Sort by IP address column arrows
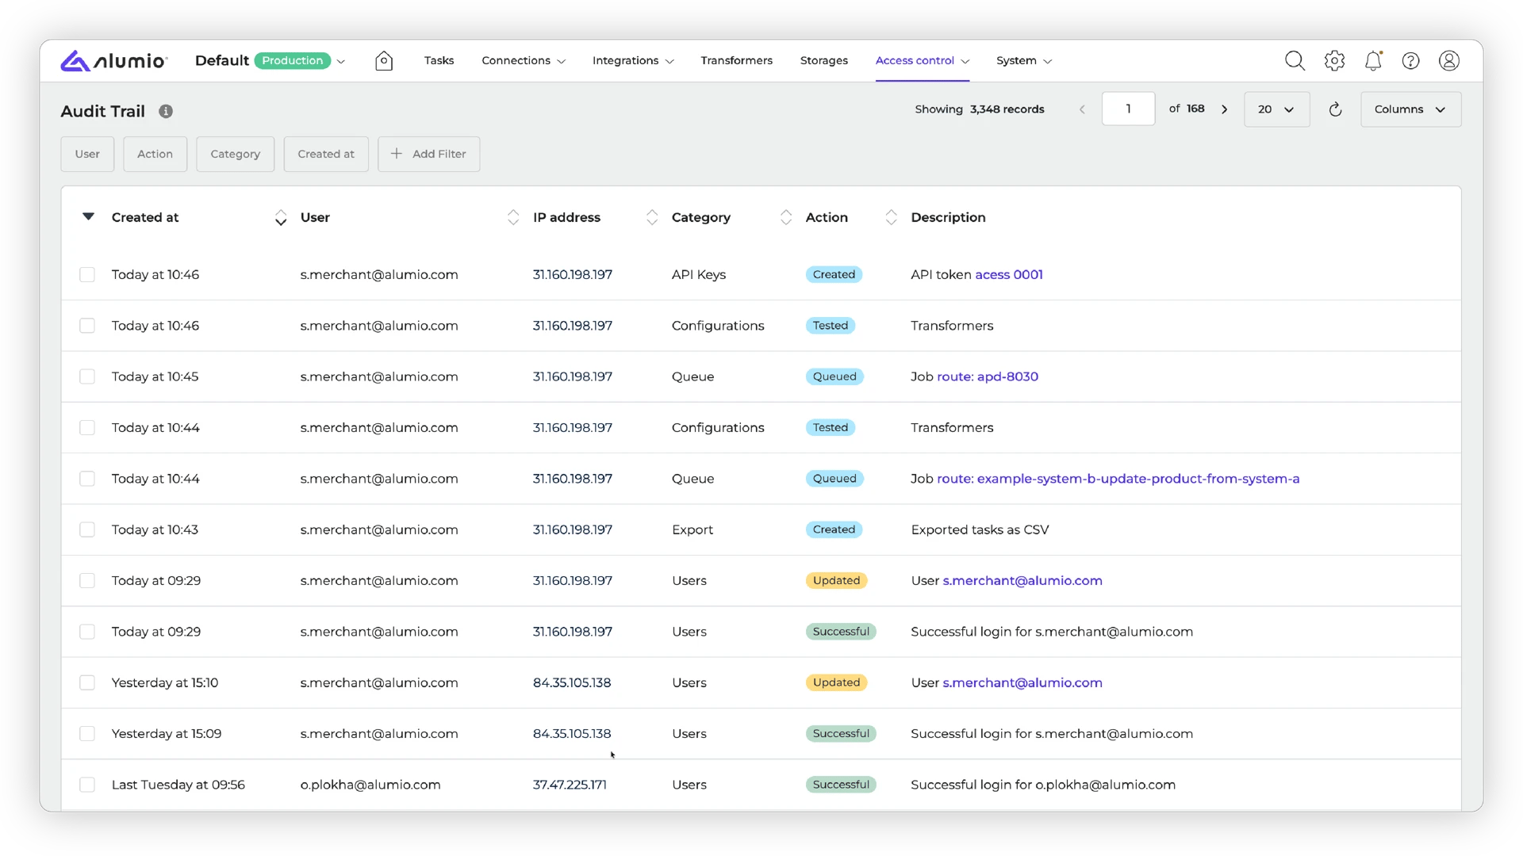1523x856 pixels. pos(652,218)
